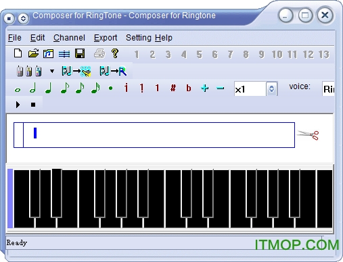Stop playback with the square button
The image size is (343, 262).
point(33,105)
